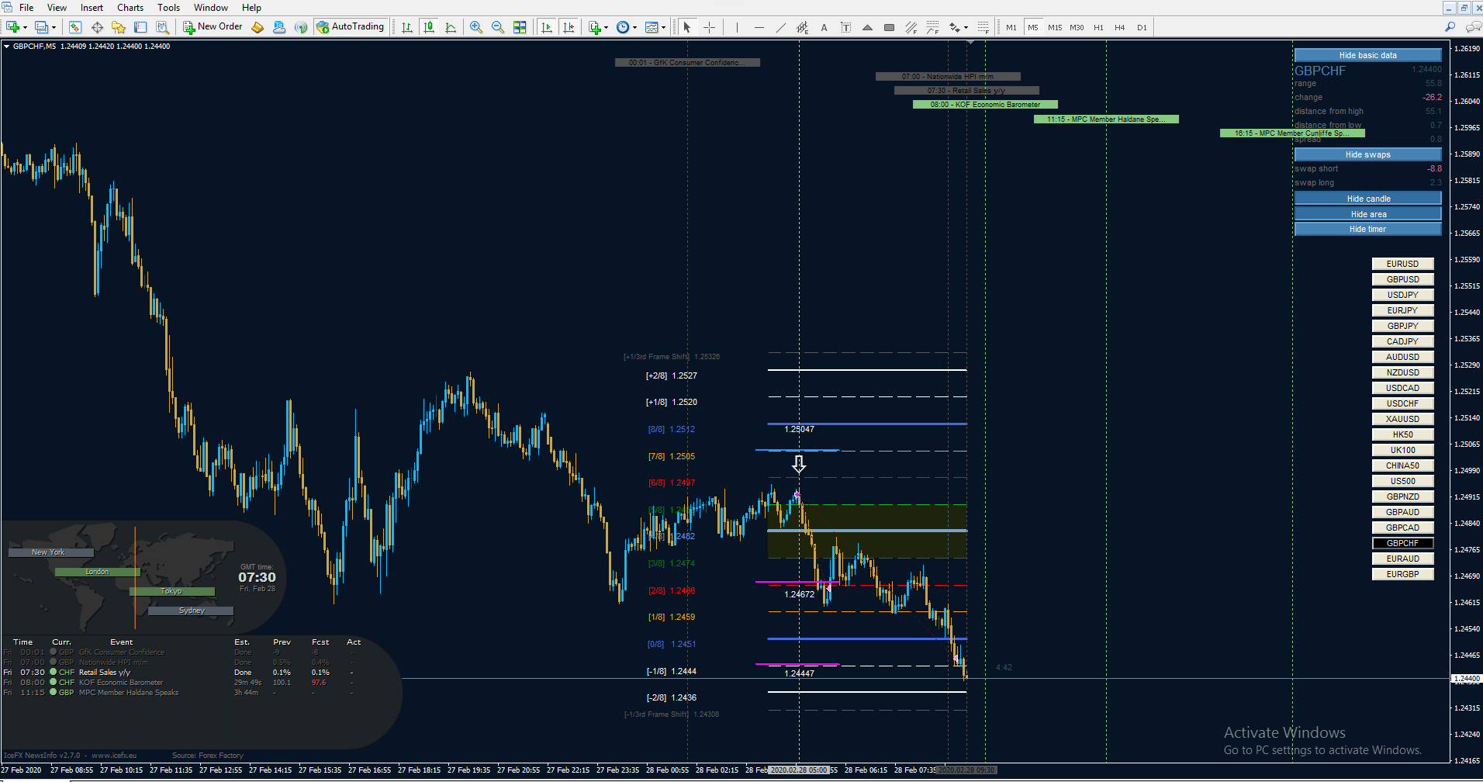Switch symbol to GBPJPY
Viewport: 1483px width, 782px height.
point(1402,326)
